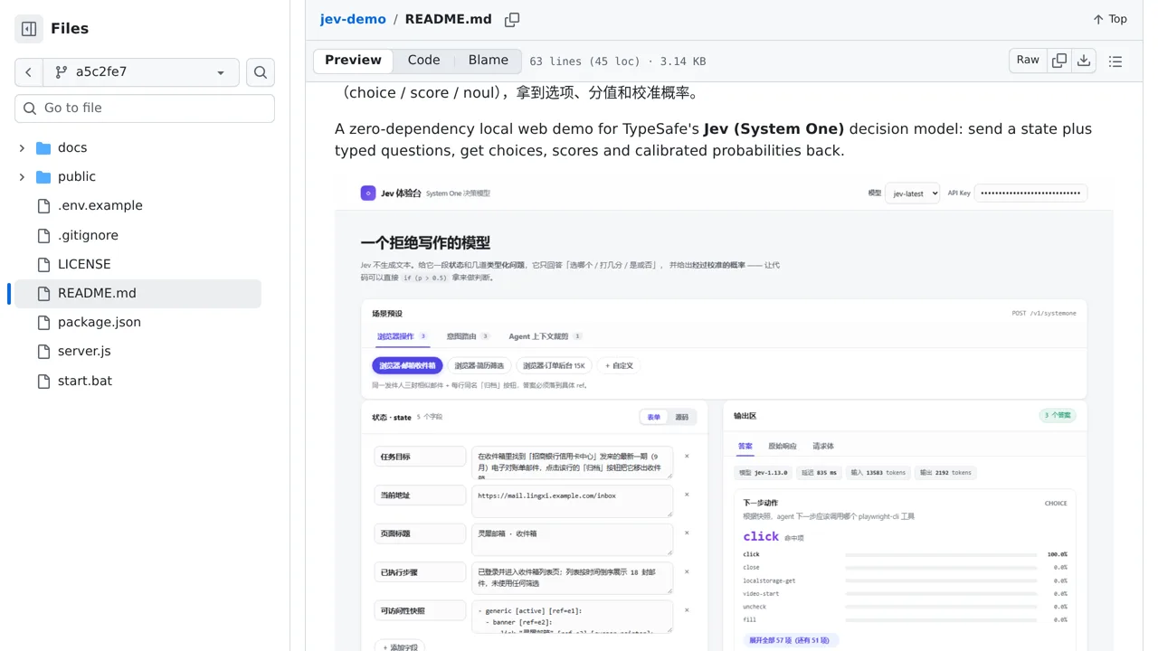Viewport: 1158px width, 651px height.
Task: Switch to the Code tab
Action: pyautogui.click(x=423, y=61)
